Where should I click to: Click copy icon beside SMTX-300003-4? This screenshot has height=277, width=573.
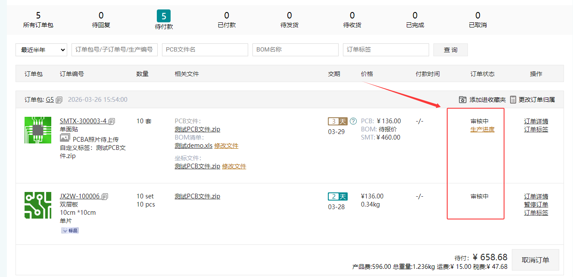(112, 122)
